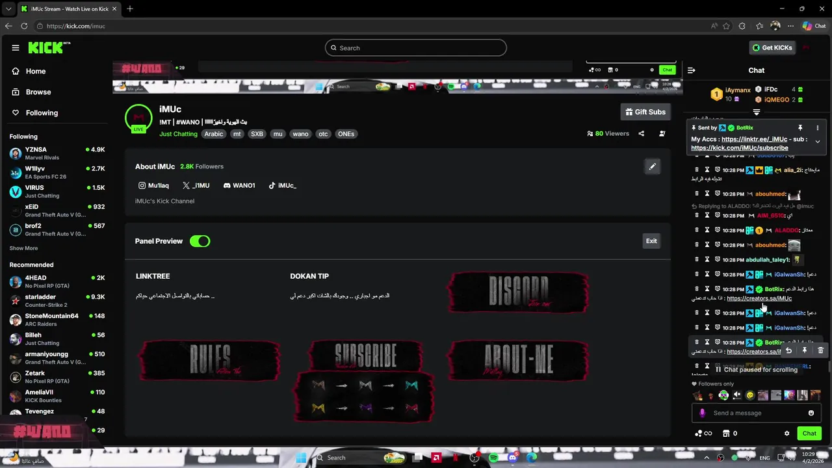Viewport: 832px width, 468px height.
Task: Open the TikTok iMUc_ link
Action: tap(282, 185)
